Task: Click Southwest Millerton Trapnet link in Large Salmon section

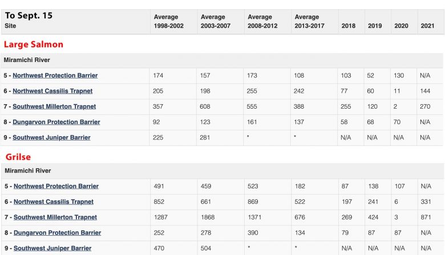Action: 54,106
